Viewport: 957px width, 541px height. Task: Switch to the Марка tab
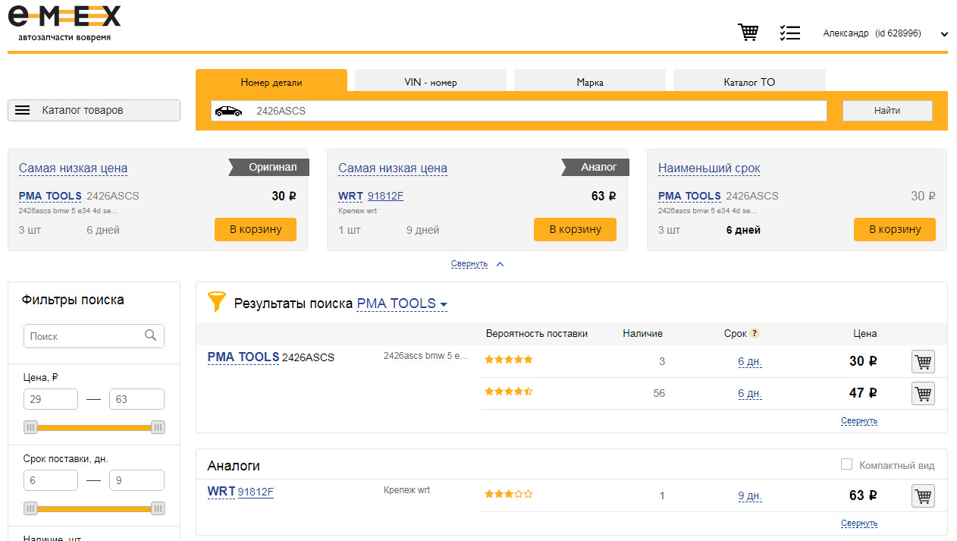pyautogui.click(x=590, y=81)
